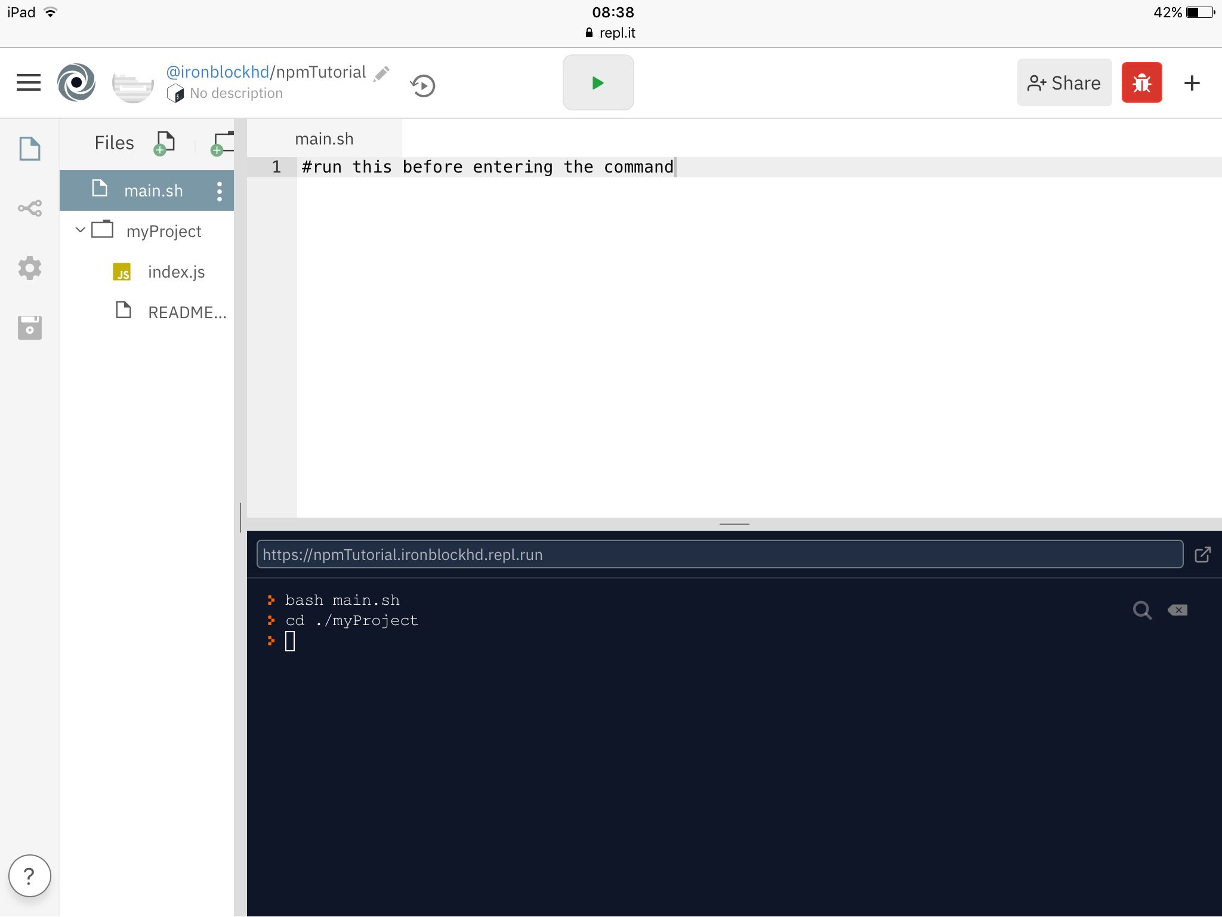Open the settings gear in sidebar
The height and width of the screenshot is (917, 1222).
tap(30, 268)
